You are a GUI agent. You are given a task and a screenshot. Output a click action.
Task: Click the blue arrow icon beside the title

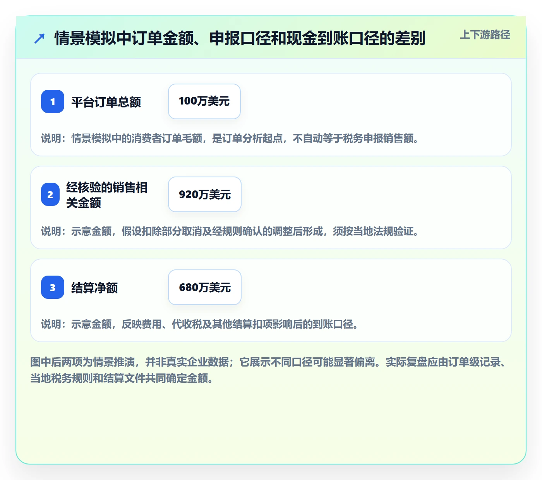[39, 38]
